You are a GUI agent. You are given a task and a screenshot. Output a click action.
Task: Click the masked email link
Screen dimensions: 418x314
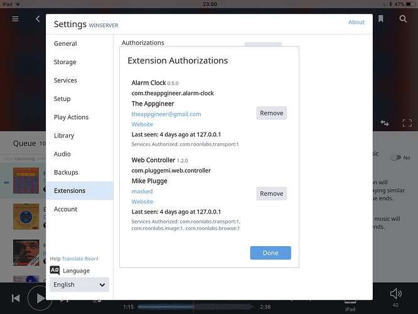142,192
